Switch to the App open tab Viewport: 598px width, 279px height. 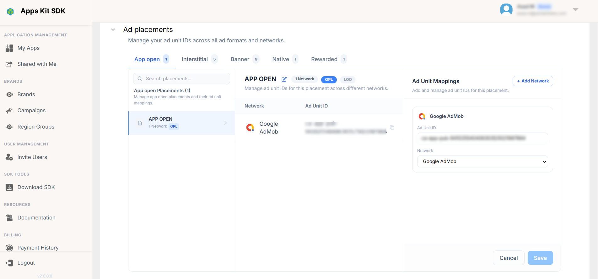[x=152, y=59]
